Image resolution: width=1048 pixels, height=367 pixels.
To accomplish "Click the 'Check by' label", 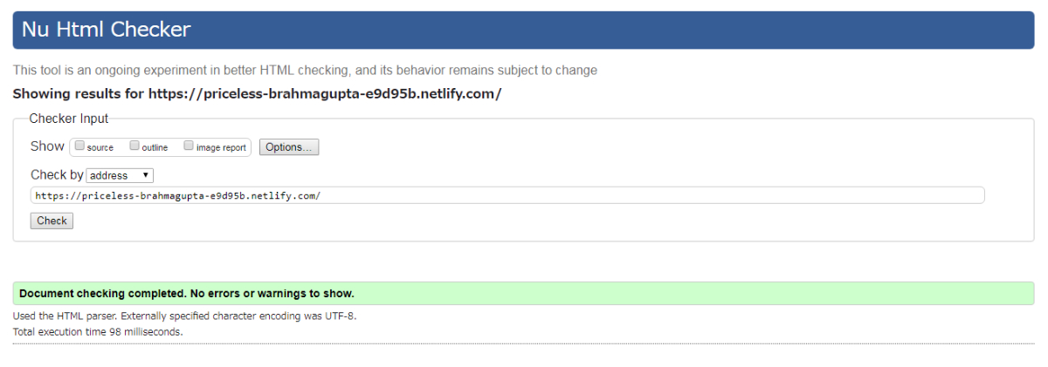I will pyautogui.click(x=57, y=174).
